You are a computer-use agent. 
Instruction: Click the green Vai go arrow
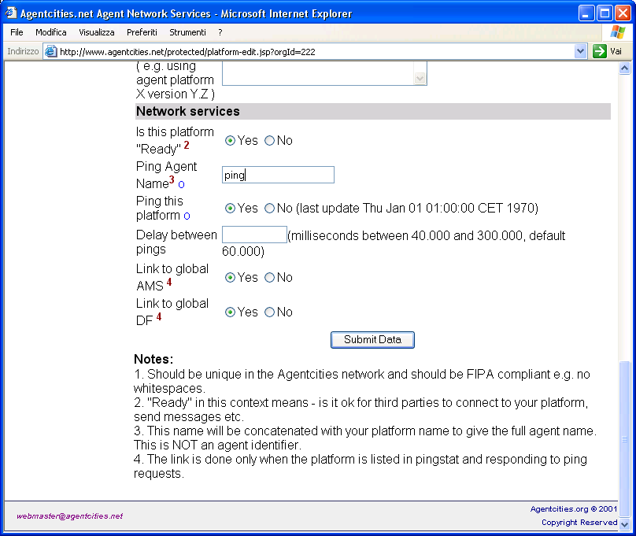(600, 51)
